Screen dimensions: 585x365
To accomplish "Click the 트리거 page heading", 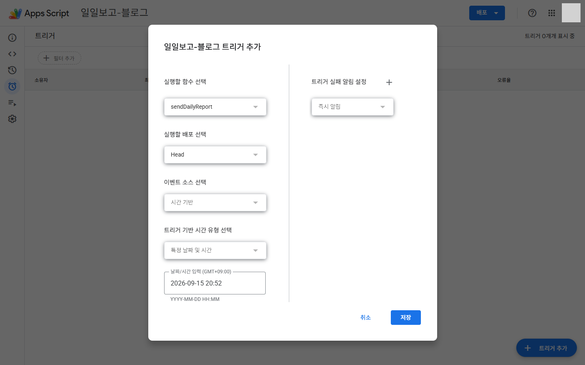I will click(45, 36).
